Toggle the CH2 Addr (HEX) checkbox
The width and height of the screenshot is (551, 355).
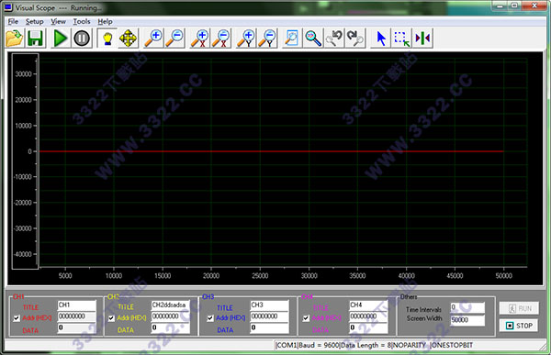[111, 318]
